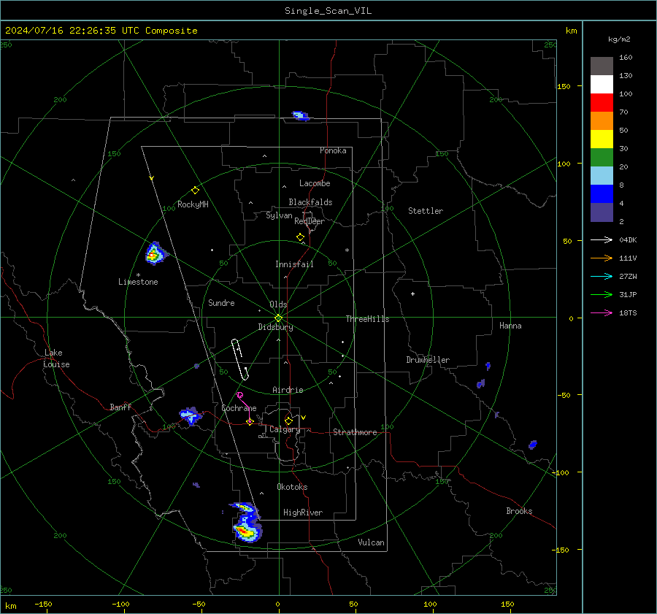
Task: Click the Cochrane town label
Action: pyautogui.click(x=239, y=408)
